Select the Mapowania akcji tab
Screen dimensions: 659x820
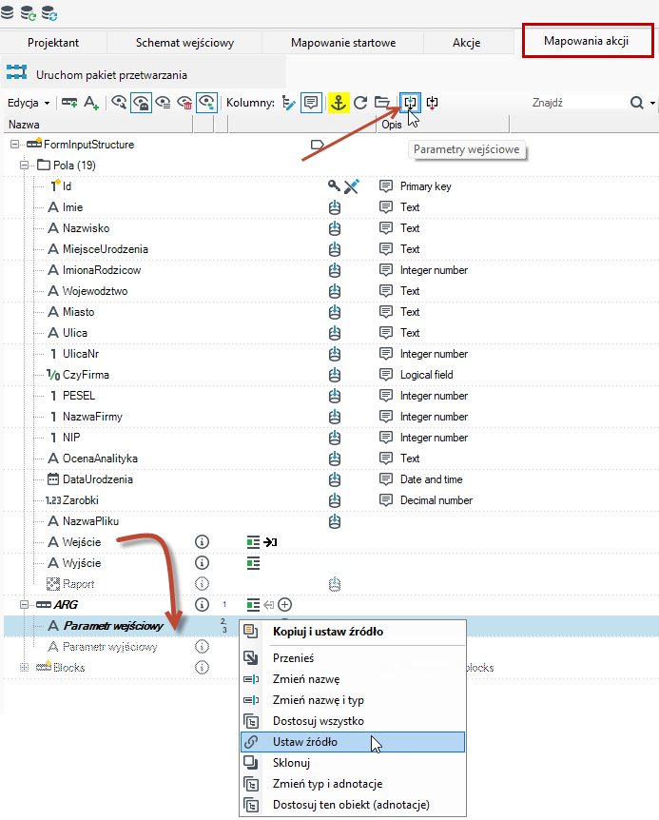click(587, 41)
